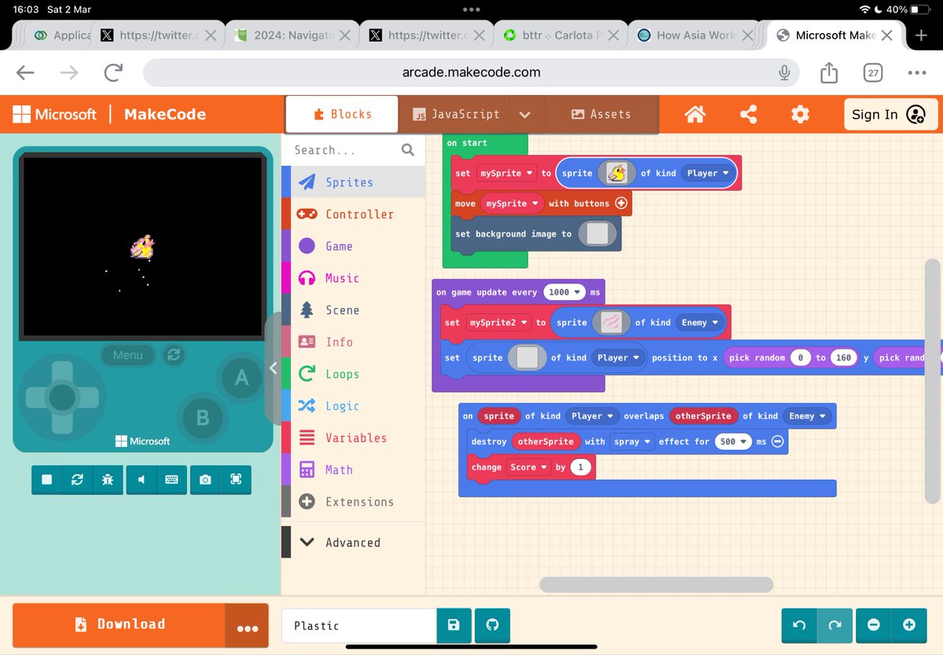Open the Variables blocks category

coord(353,437)
